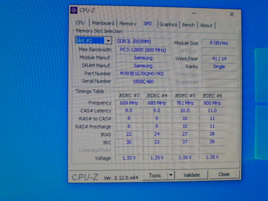Click the Module Manuf. Samsung value
Image resolution: width=268 pixels, height=201 pixels.
pos(143,58)
